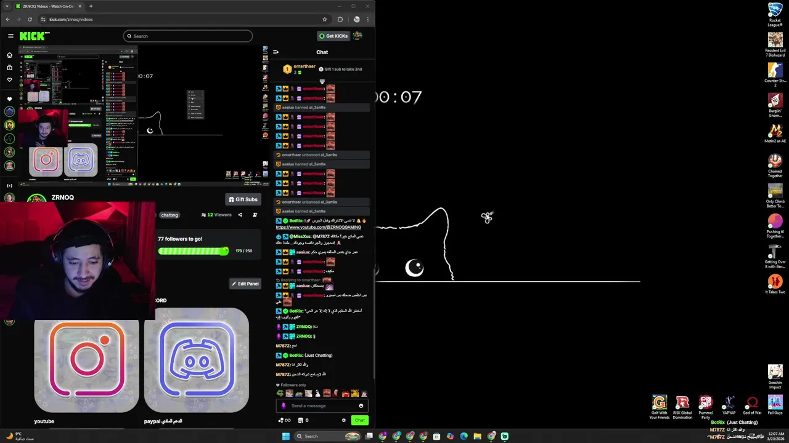
Task: Open YAPYAP desktop shortcut
Action: 729,405
